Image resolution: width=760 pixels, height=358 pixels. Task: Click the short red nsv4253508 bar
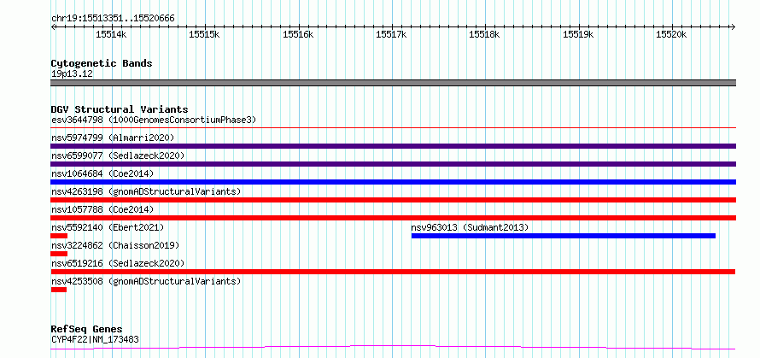[x=59, y=290]
